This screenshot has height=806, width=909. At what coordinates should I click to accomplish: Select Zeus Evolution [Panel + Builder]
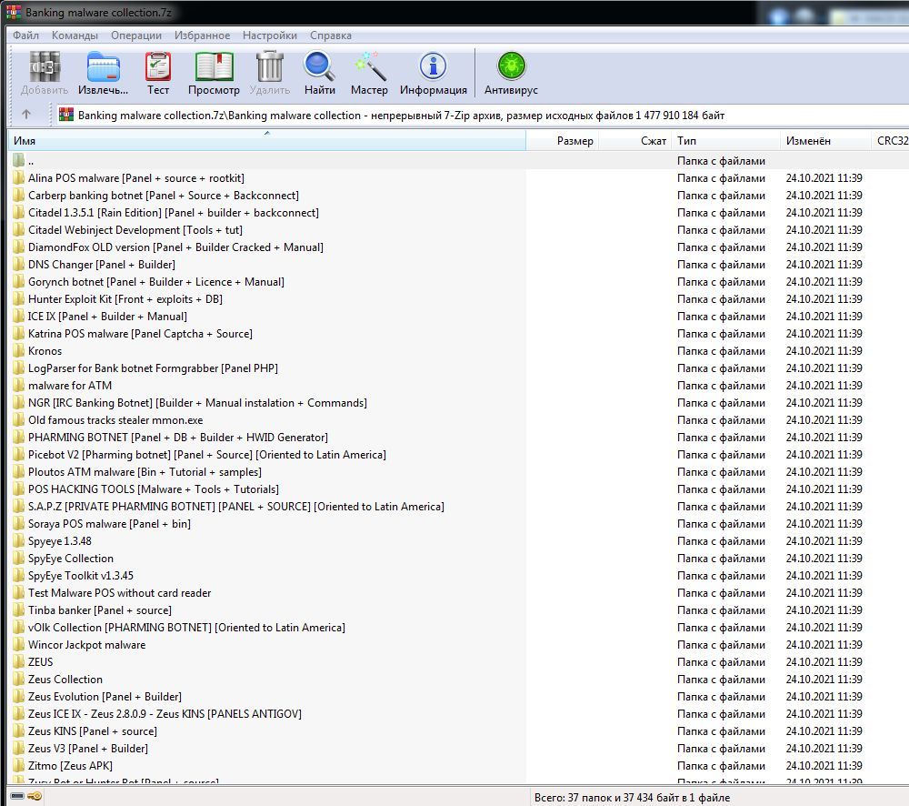click(x=105, y=696)
